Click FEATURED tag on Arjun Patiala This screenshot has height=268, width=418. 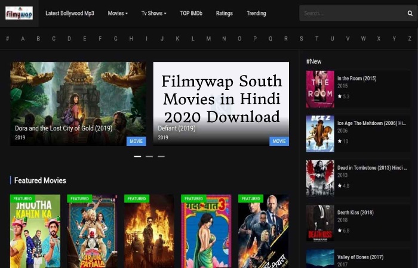coord(79,198)
